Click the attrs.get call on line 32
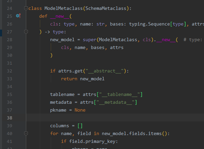Image resolution: width=204 pixels, height=149 pixels. point(70,71)
